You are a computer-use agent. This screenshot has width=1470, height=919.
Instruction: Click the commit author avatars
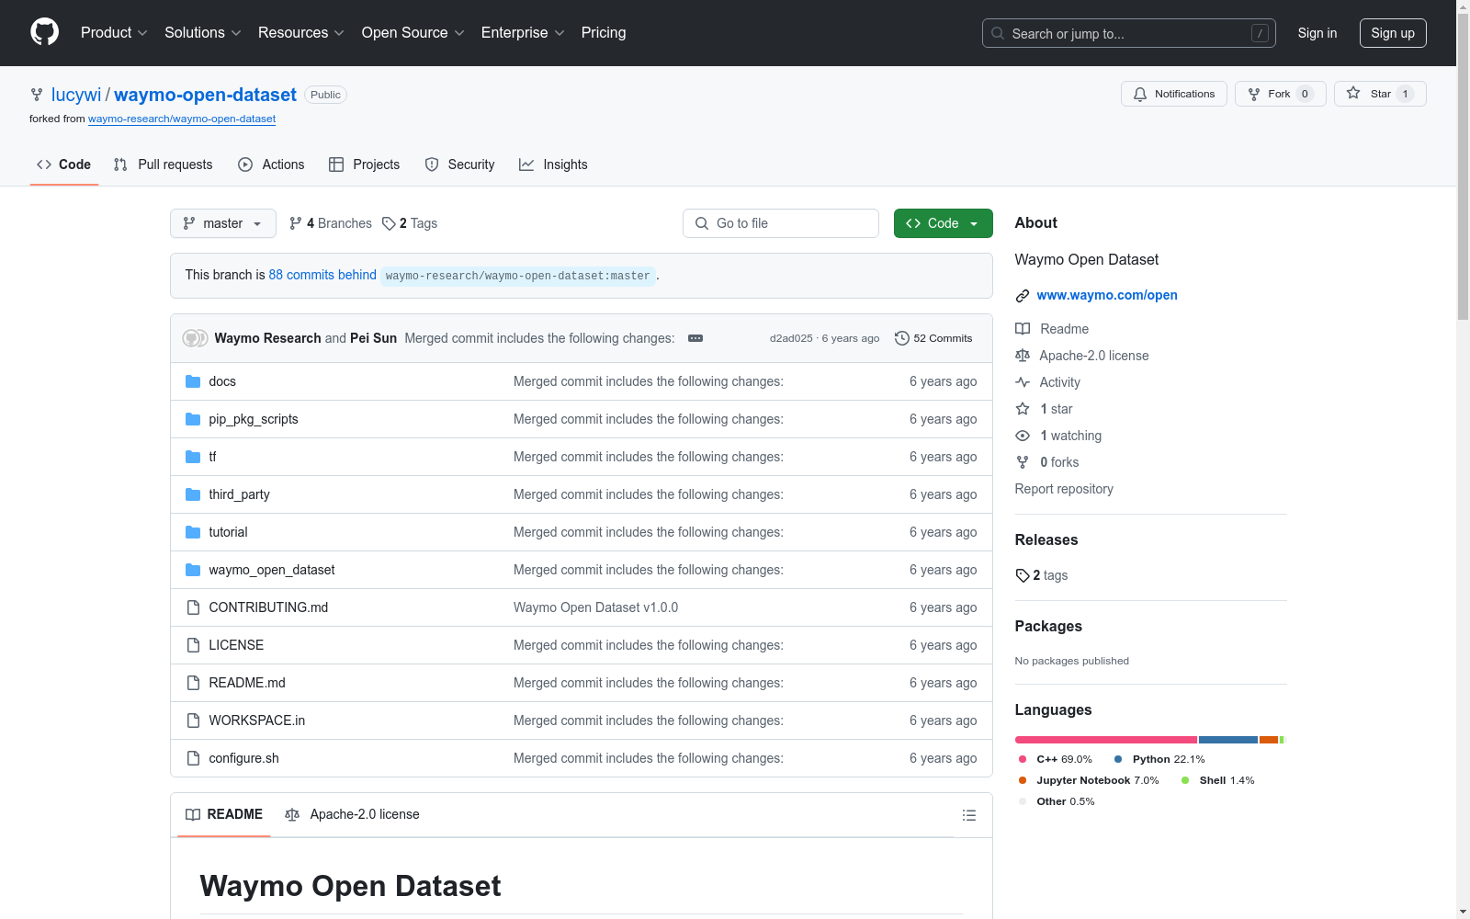tap(195, 338)
